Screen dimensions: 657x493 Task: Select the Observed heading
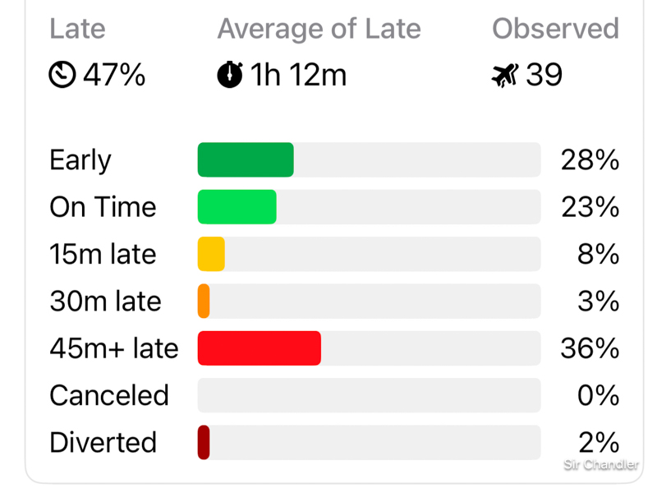point(555,29)
